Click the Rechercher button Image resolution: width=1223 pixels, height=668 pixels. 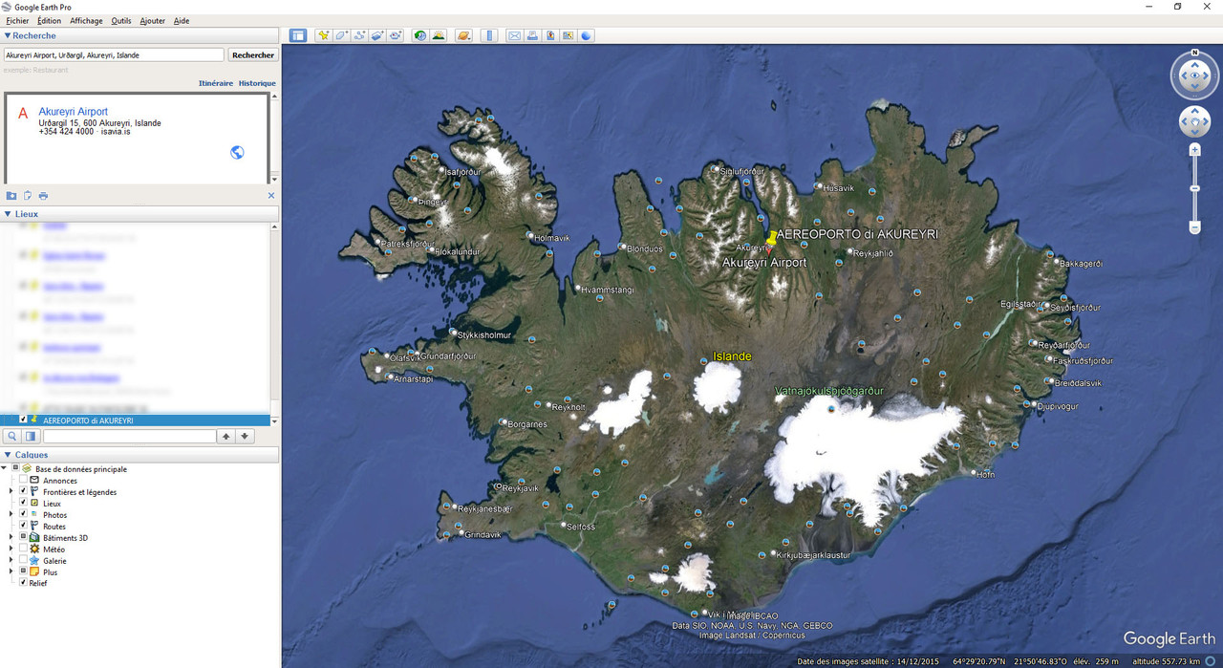click(253, 55)
